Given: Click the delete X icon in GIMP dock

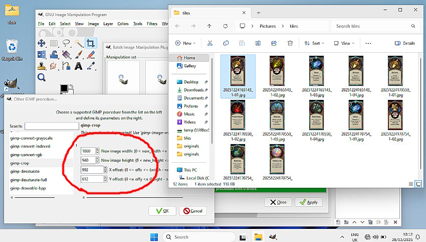Looking at the screenshot, I should click(x=395, y=222).
